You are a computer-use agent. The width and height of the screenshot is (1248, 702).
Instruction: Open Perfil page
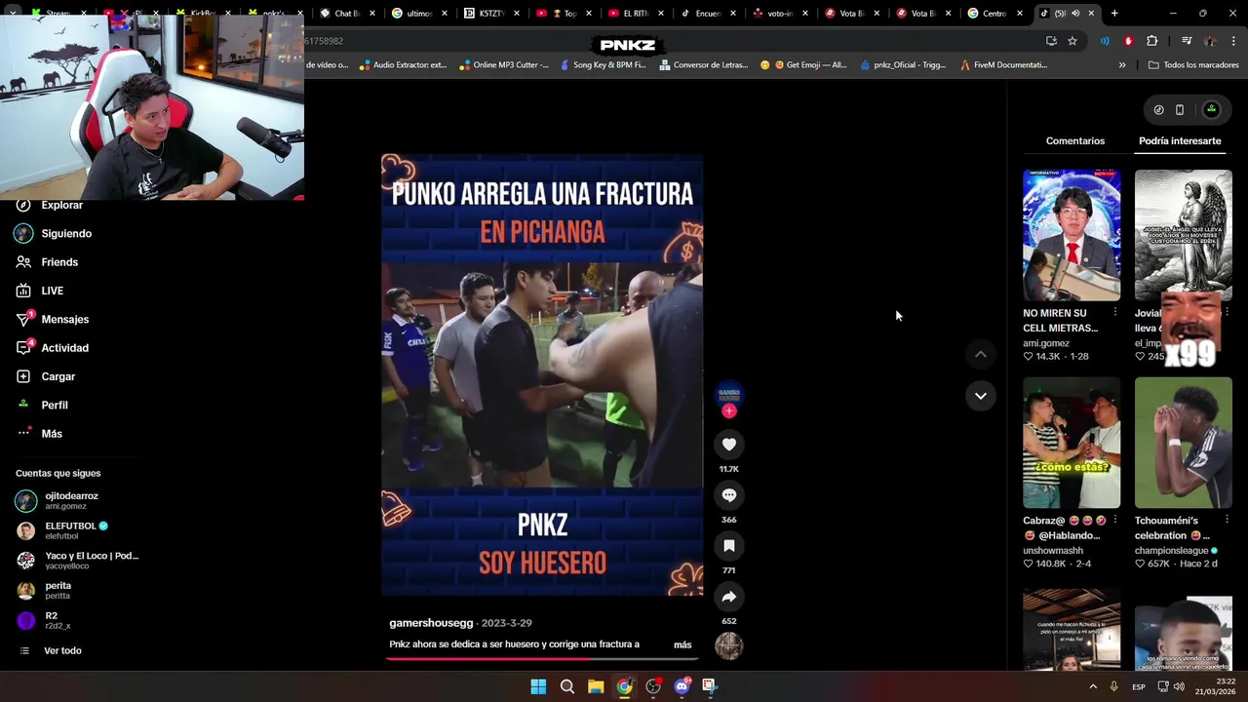[x=41, y=405]
